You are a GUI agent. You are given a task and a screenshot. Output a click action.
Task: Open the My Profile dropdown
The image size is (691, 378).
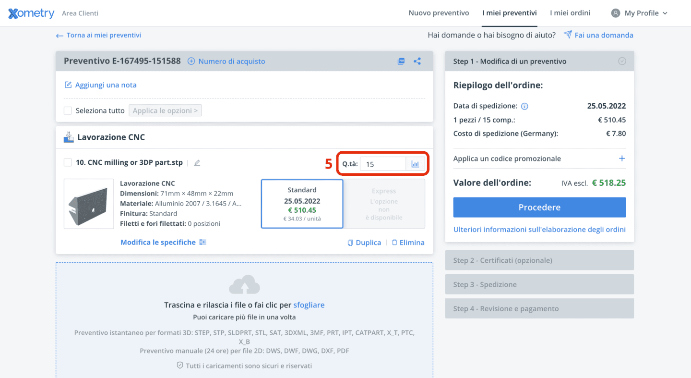point(639,13)
